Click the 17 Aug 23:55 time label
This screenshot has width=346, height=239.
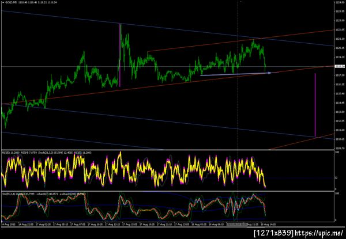(x=180, y=224)
